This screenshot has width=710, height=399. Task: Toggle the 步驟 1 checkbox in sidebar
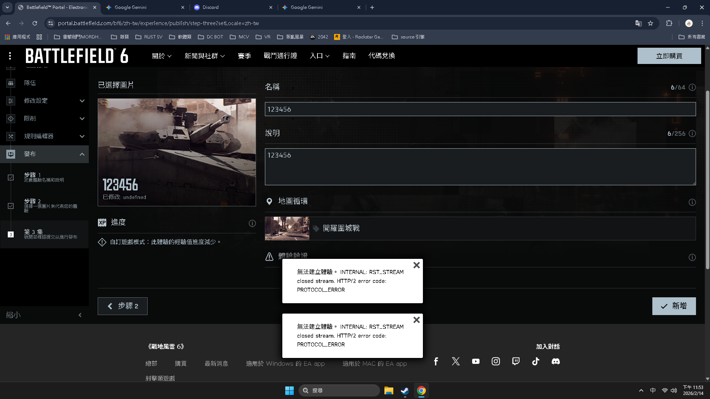click(x=11, y=177)
